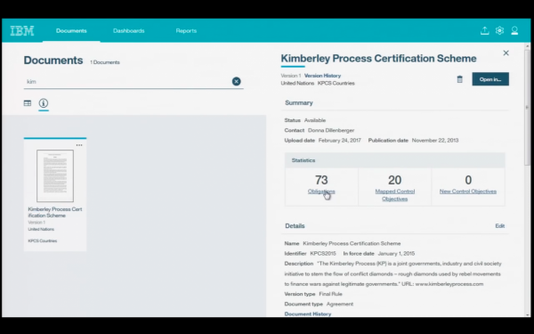Open the Version History link
The width and height of the screenshot is (534, 334).
(322, 76)
